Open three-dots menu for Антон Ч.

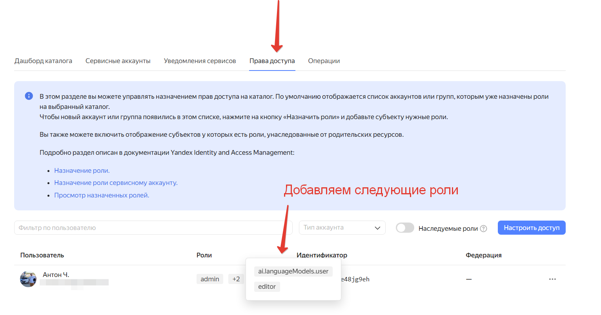pos(552,279)
